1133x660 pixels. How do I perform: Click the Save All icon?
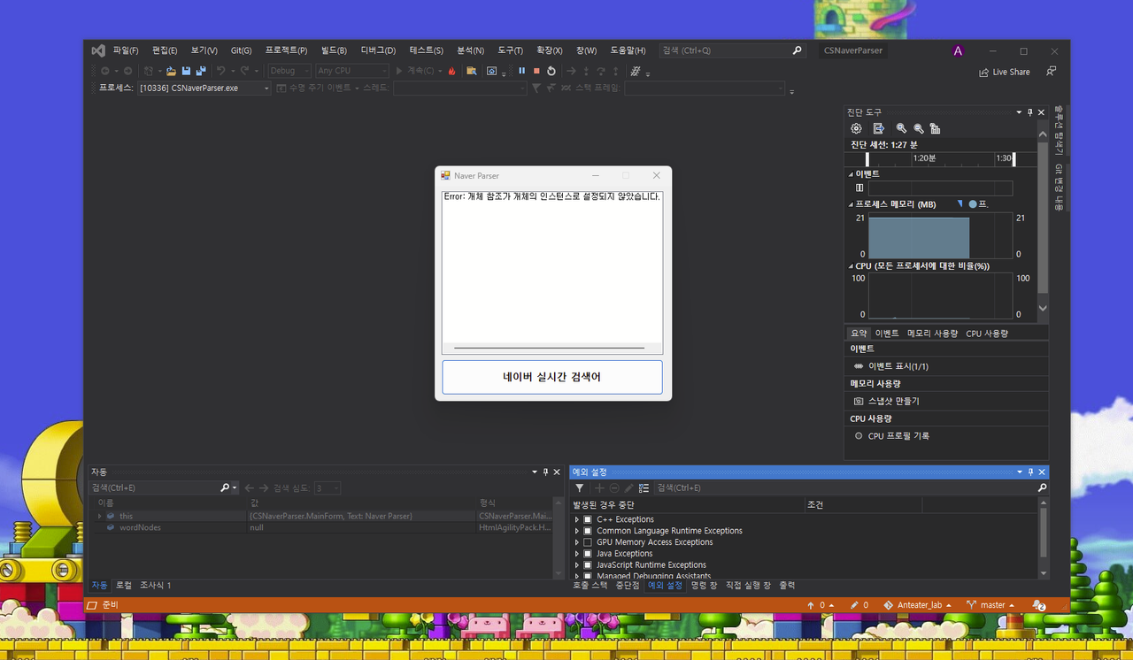(x=201, y=71)
